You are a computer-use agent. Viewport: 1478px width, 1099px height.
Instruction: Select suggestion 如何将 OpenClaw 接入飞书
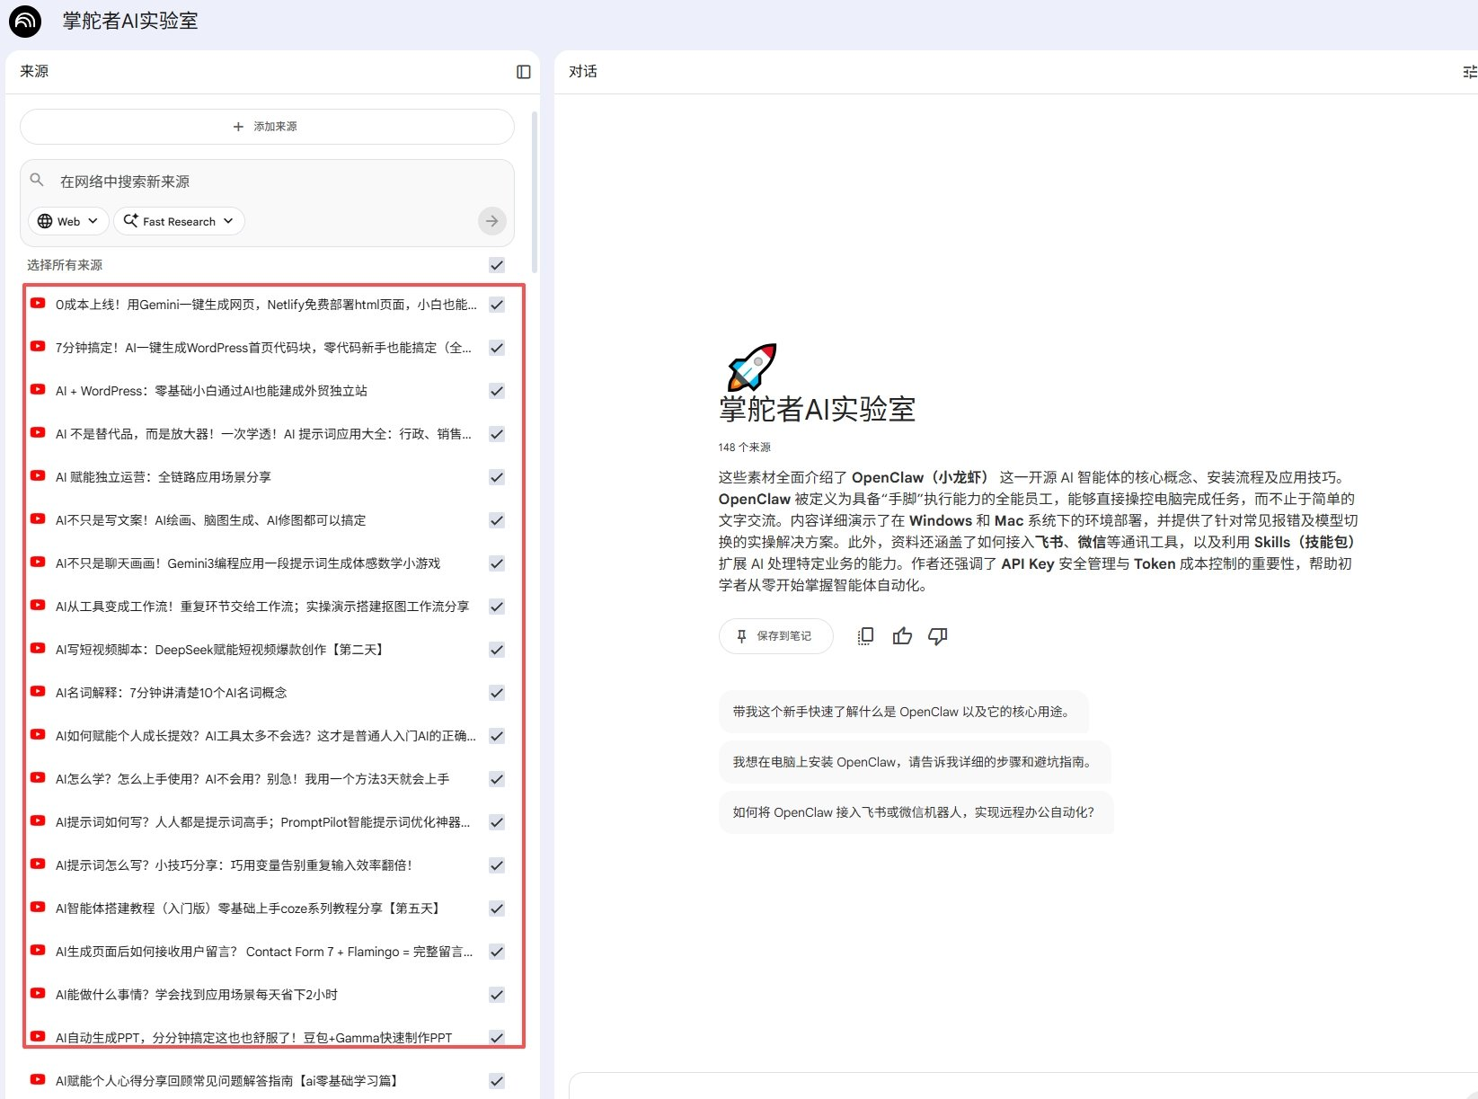pos(916,812)
